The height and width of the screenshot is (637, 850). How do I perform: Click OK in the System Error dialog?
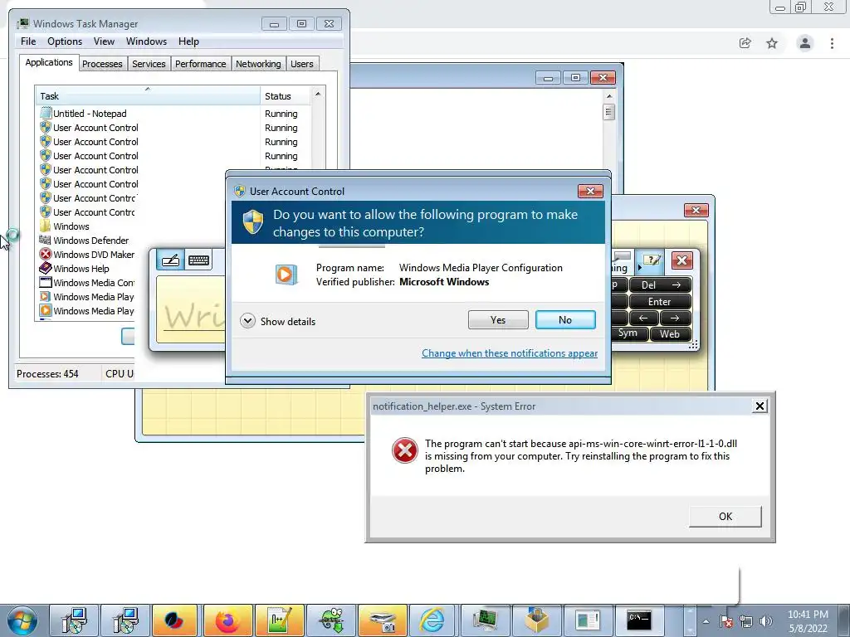click(x=725, y=516)
